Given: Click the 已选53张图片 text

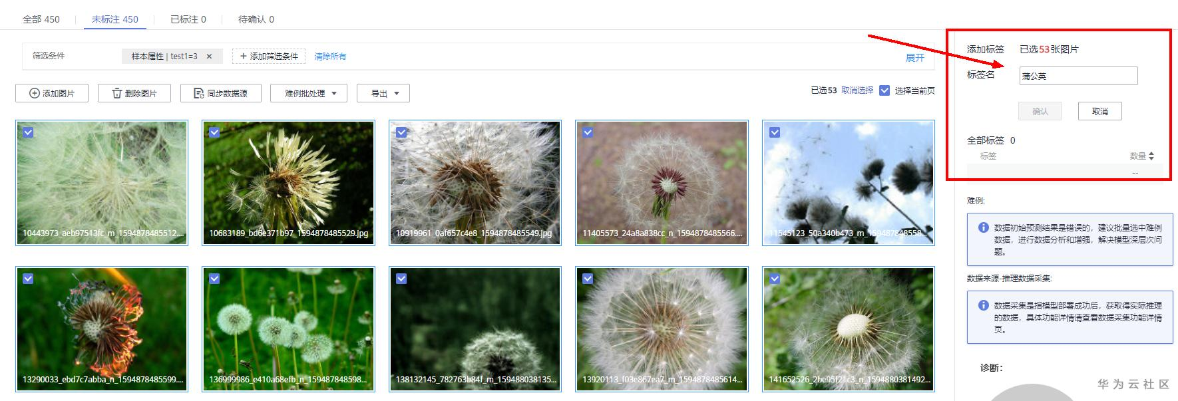Looking at the screenshot, I should [1049, 49].
